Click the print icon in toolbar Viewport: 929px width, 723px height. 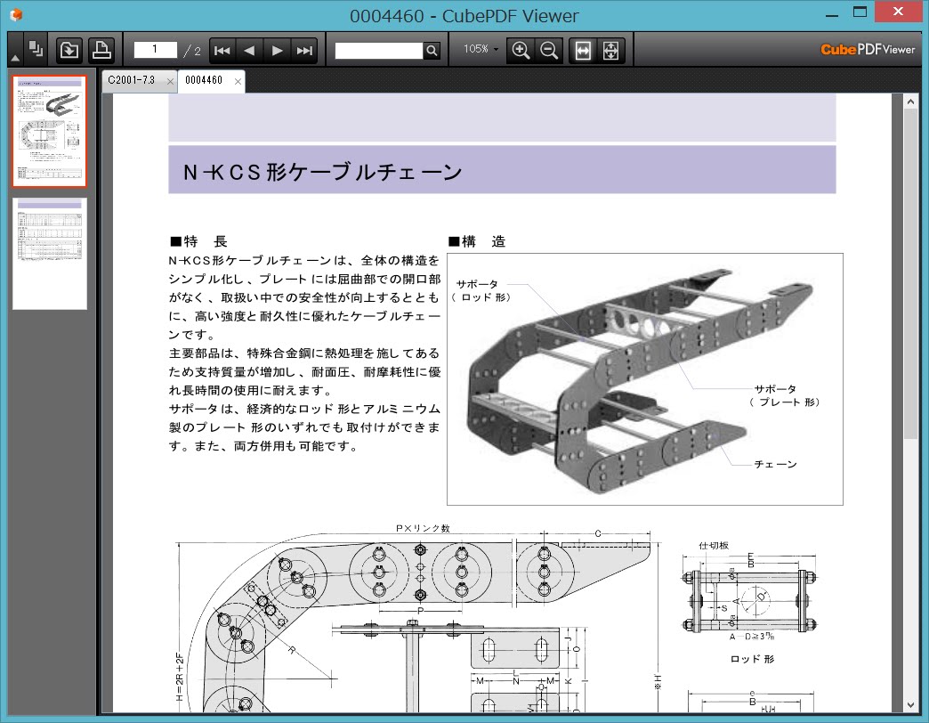(101, 50)
